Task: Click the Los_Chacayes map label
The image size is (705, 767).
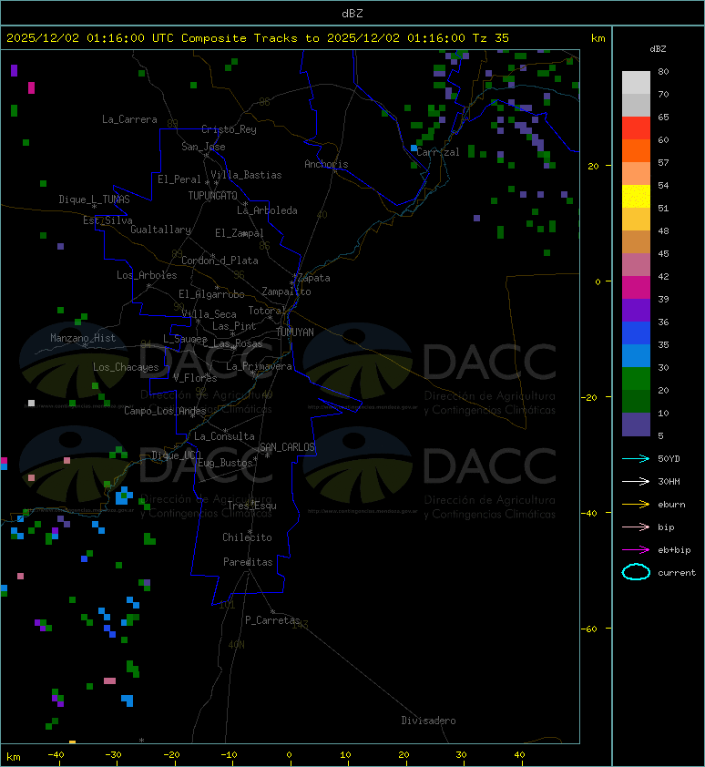Action: 126,367
